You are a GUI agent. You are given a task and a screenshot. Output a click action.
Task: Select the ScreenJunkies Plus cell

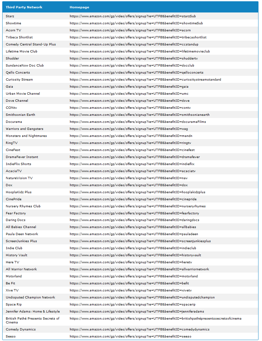coord(21,241)
